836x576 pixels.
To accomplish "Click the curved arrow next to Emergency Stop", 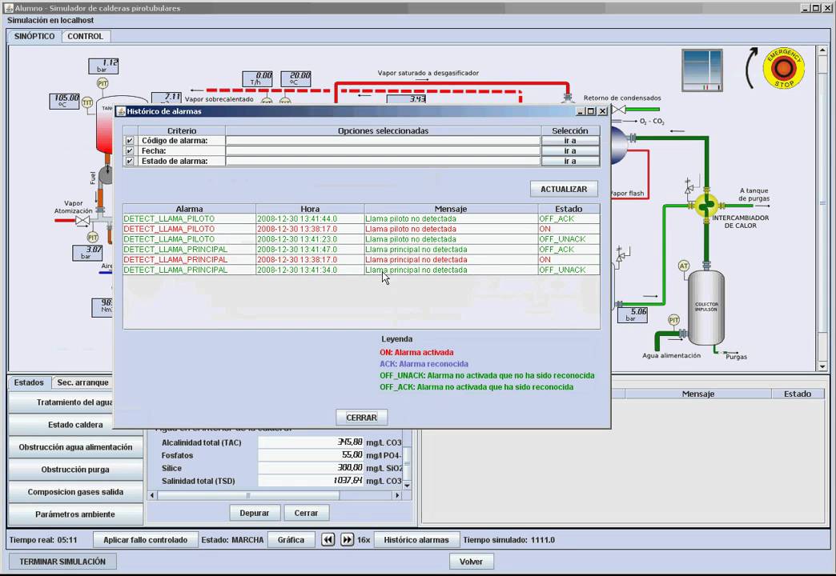I will tap(751, 68).
